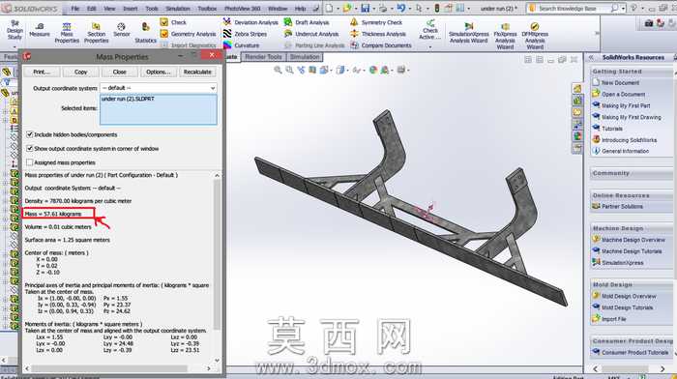Collapse the SolidWorks Resources pane chevron
677x379 pixels.
point(591,57)
